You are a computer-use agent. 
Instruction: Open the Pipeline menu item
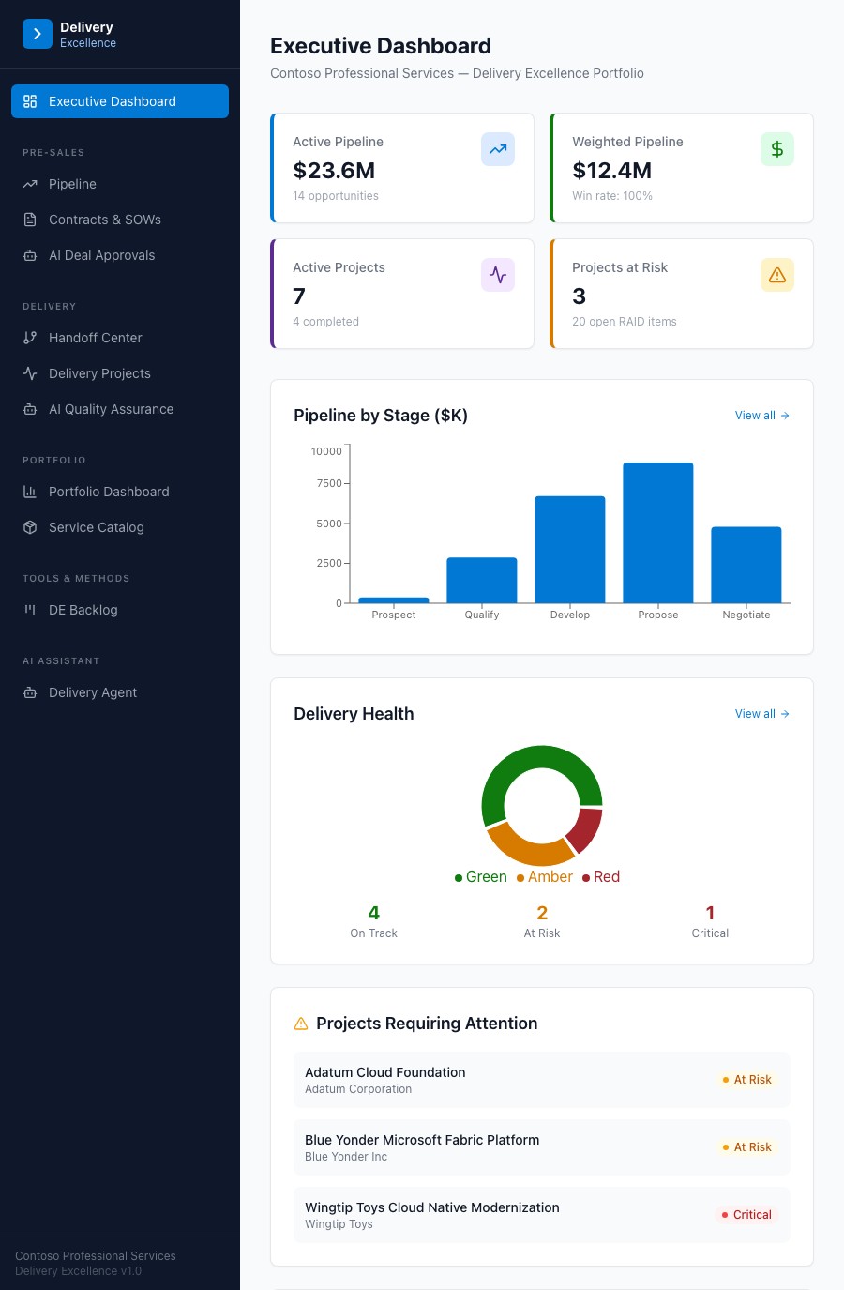120,184
